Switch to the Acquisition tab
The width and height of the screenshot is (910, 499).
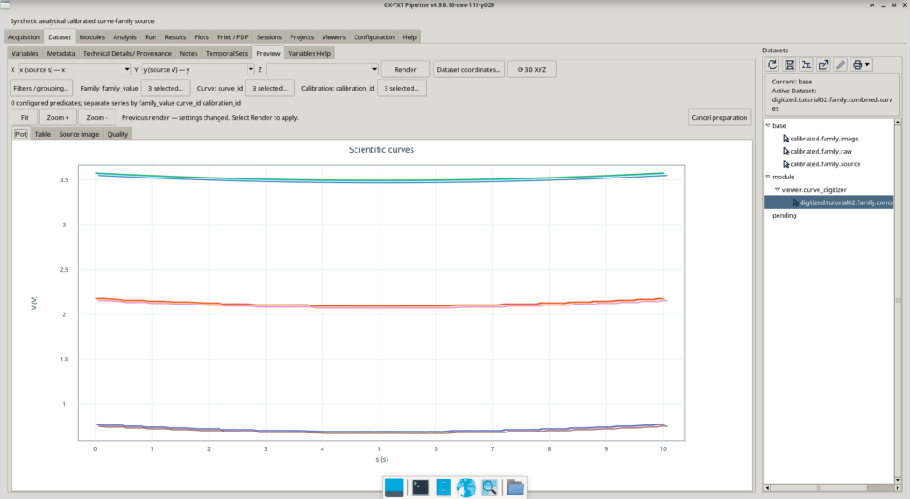[24, 37]
